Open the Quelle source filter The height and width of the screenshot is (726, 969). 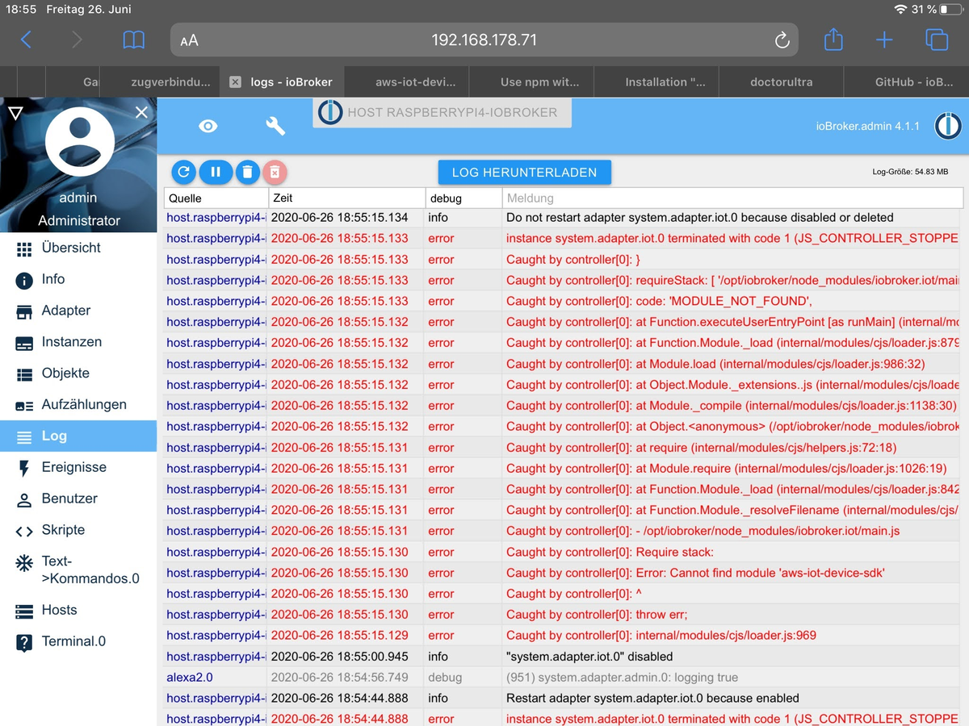click(216, 198)
